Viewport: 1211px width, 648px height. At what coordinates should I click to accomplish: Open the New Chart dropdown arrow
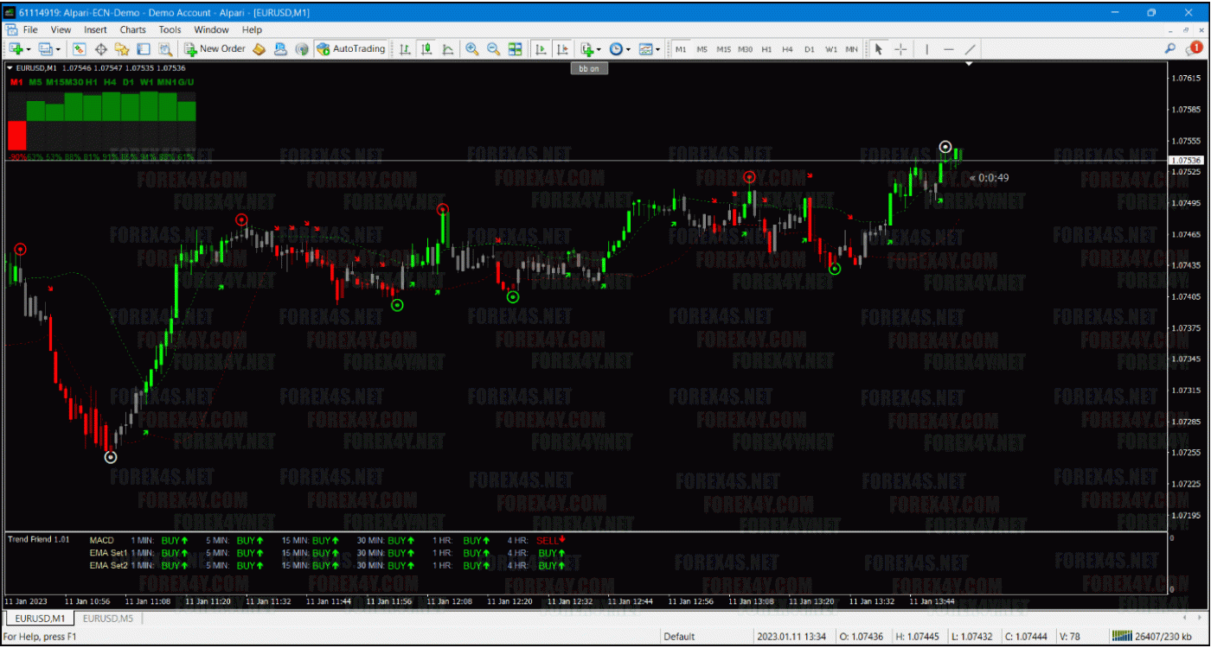(x=28, y=49)
